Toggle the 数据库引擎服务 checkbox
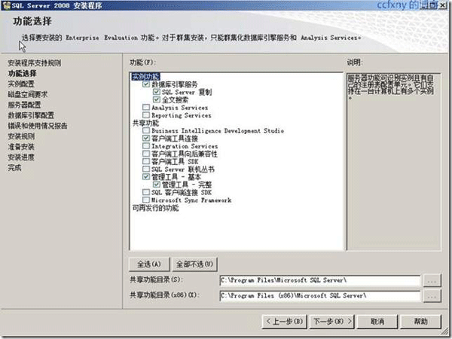The height and width of the screenshot is (339, 452). 146,85
